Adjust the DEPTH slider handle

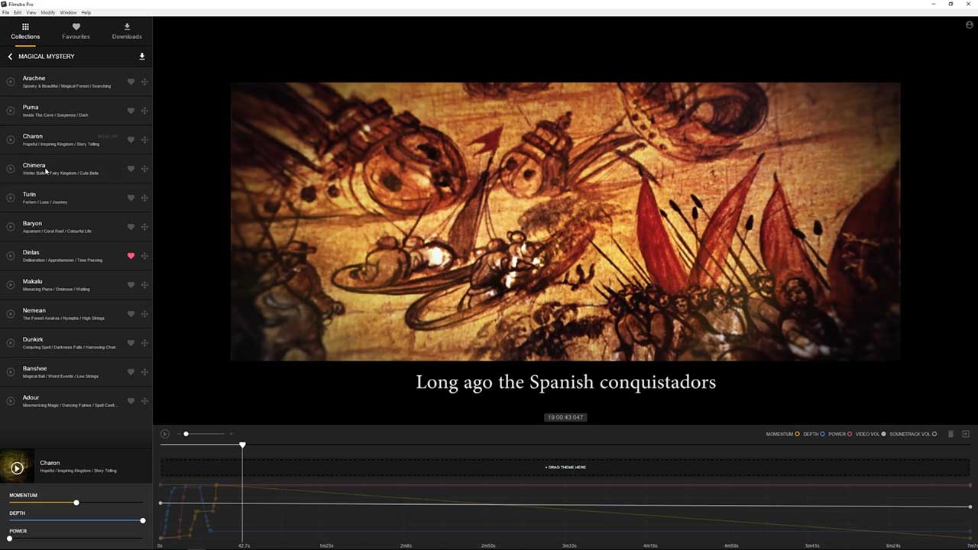(x=142, y=520)
